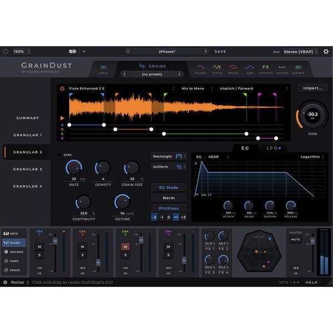
Task: Open the FX Effects section
Action: pos(266,69)
